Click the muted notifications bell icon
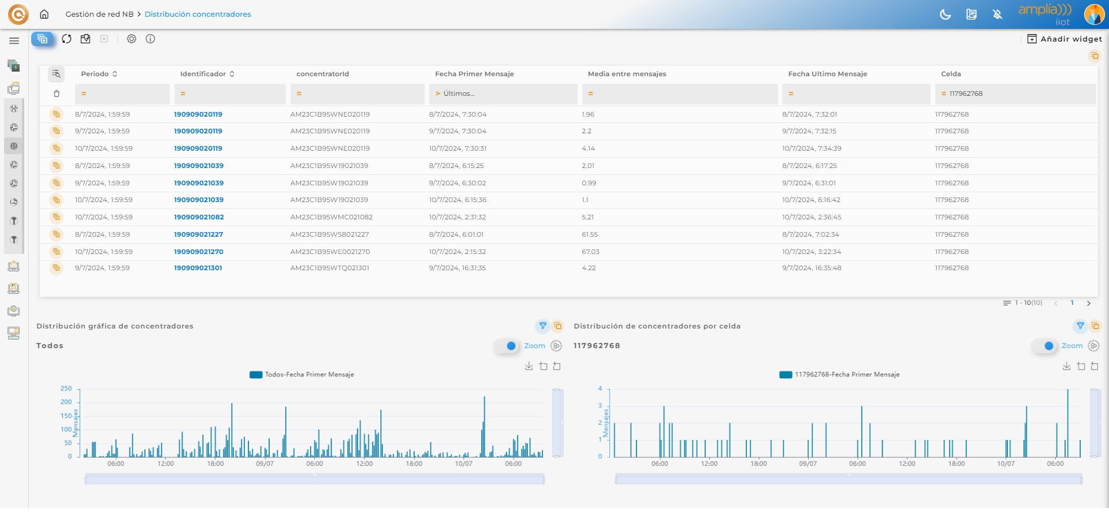 (x=998, y=14)
